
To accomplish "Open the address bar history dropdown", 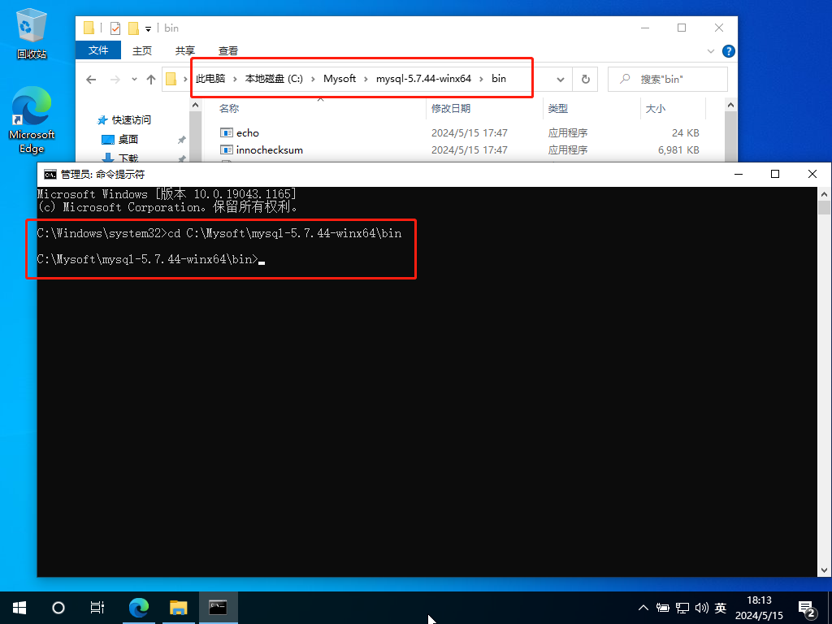I will [x=561, y=80].
